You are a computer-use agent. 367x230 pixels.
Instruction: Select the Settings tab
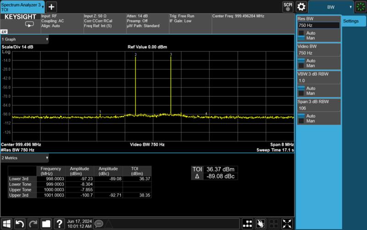[x=354, y=22]
